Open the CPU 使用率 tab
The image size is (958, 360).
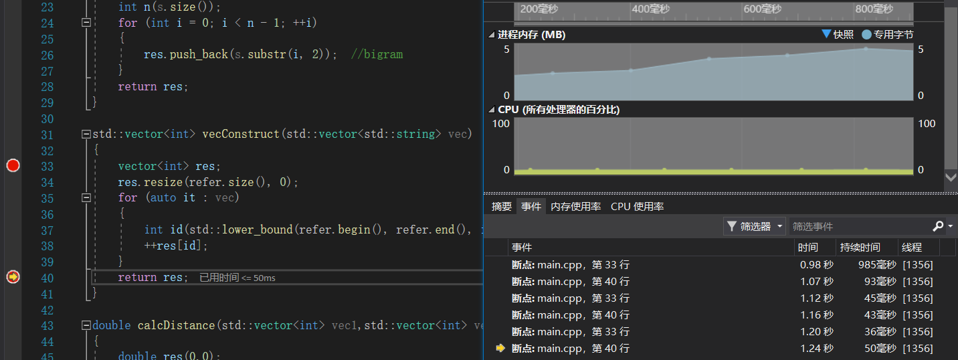[x=637, y=207]
